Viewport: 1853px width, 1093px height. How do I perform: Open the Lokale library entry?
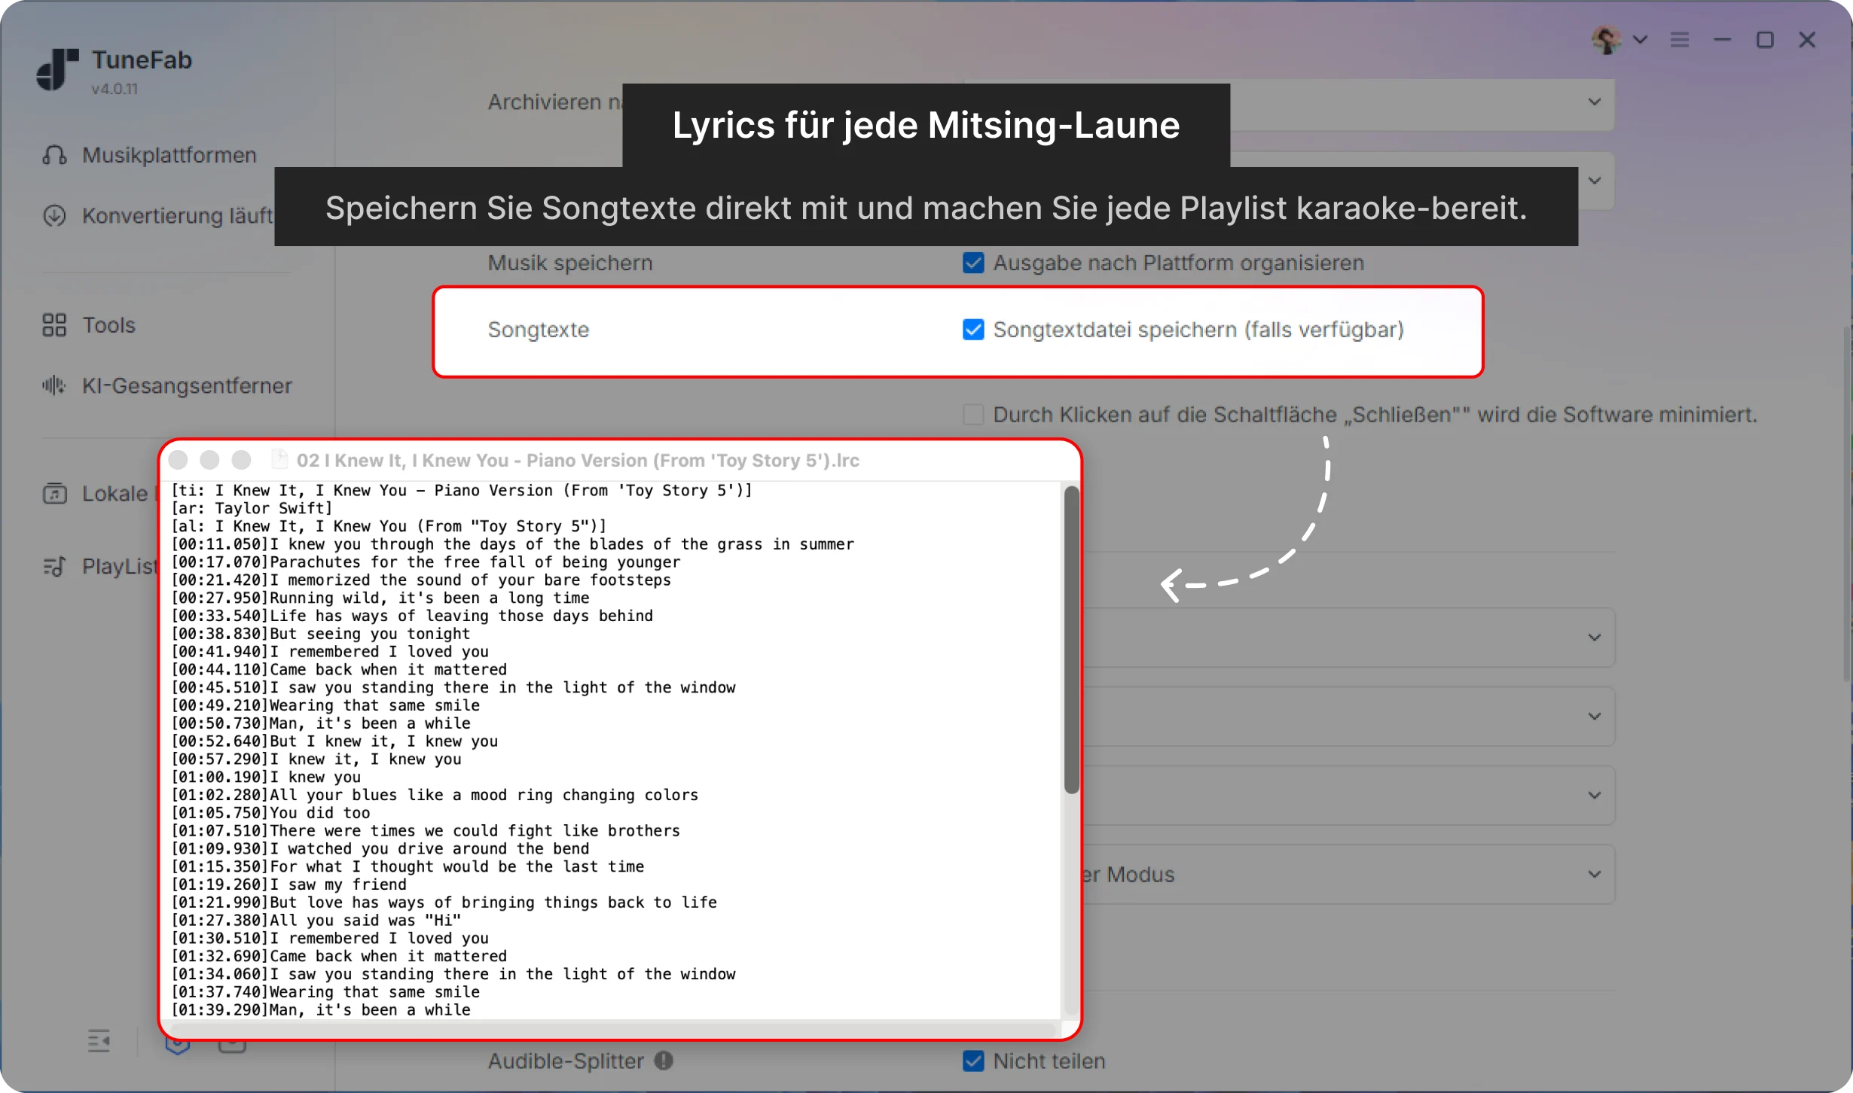99,494
